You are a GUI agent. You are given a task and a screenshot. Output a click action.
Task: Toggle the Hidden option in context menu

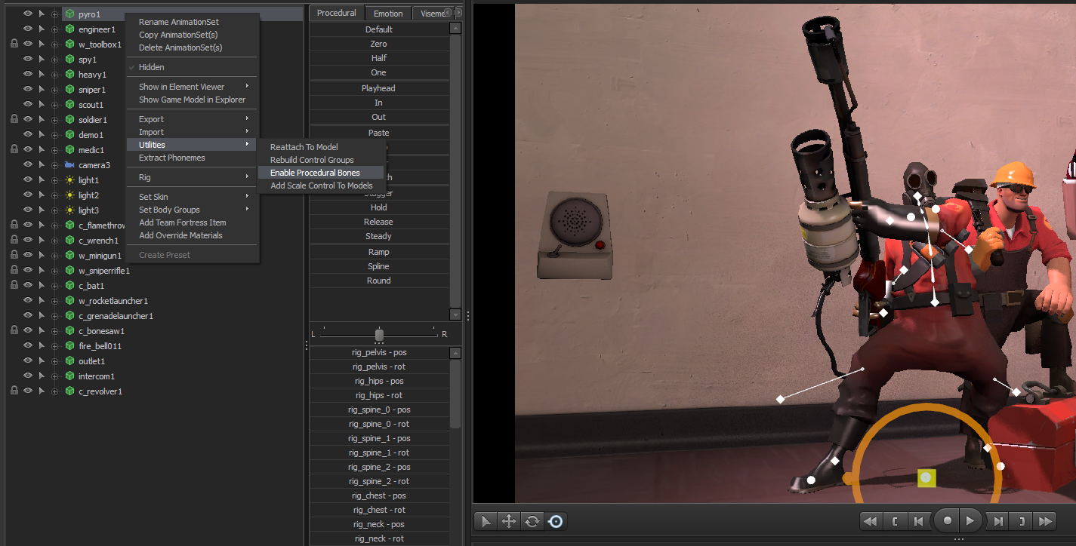[193, 67]
